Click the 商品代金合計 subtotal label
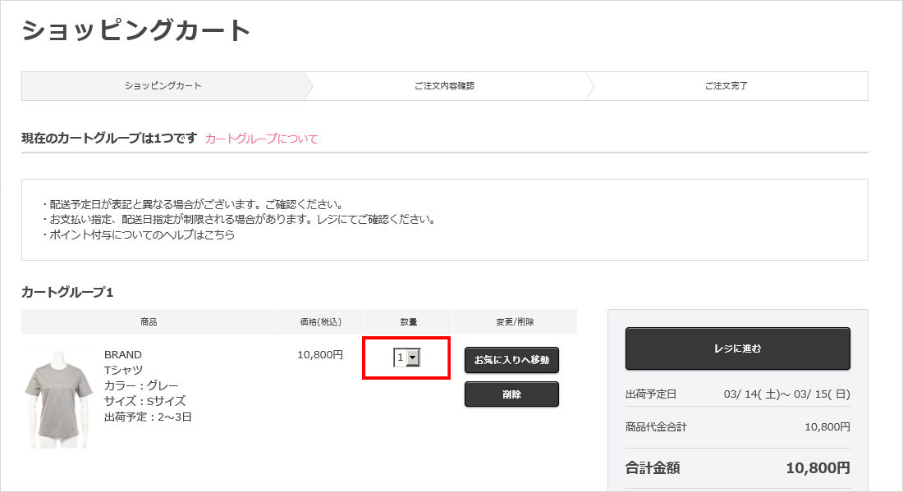Viewport: 903px width, 492px height. click(x=656, y=426)
